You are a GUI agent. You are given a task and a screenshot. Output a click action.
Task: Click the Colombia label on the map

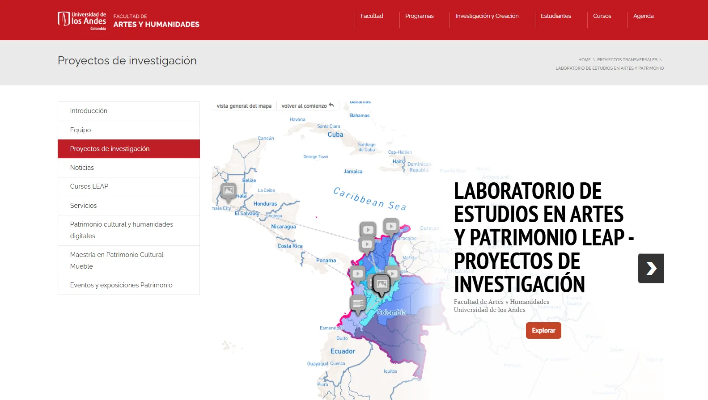[391, 312]
